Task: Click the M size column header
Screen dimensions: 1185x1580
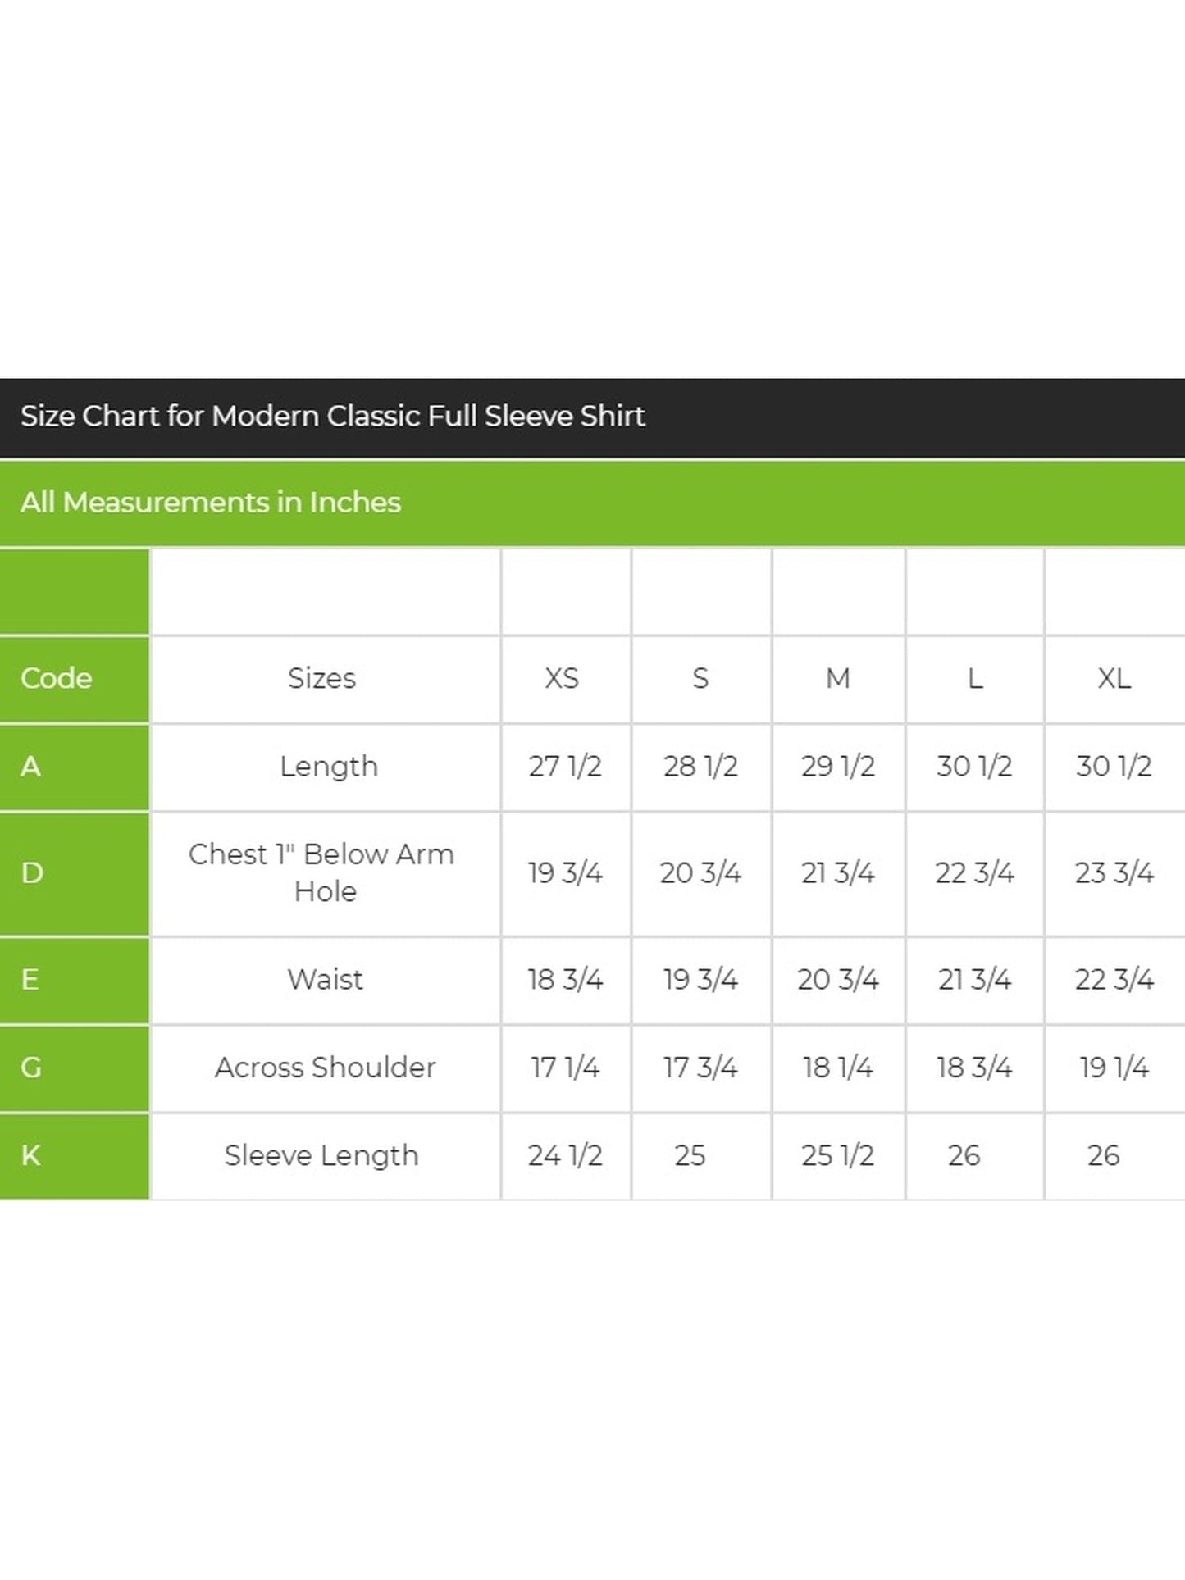Action: [x=838, y=679]
